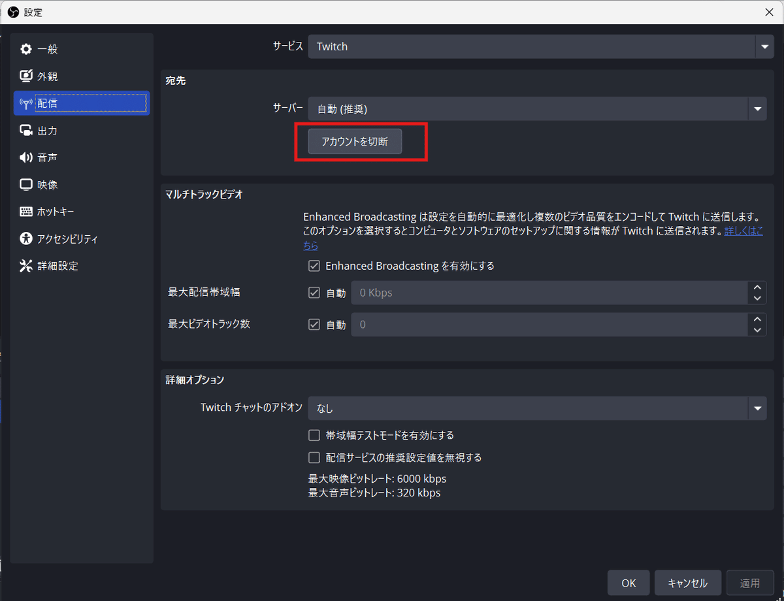The width and height of the screenshot is (784, 601).
Task: Click the 最大音声ビットレート: 320 kbps text
Action: click(x=374, y=493)
